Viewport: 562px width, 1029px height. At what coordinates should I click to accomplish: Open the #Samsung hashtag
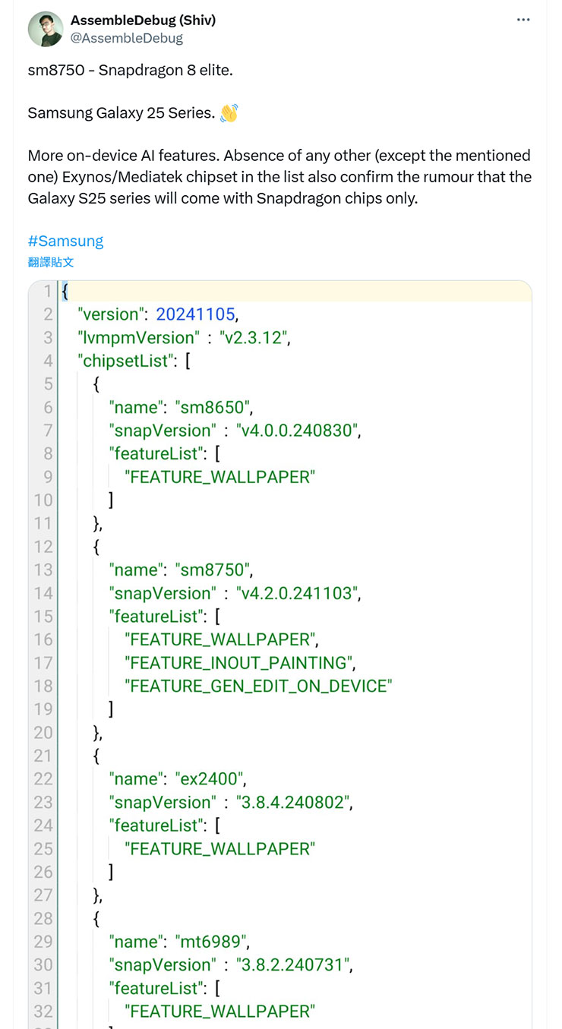65,241
